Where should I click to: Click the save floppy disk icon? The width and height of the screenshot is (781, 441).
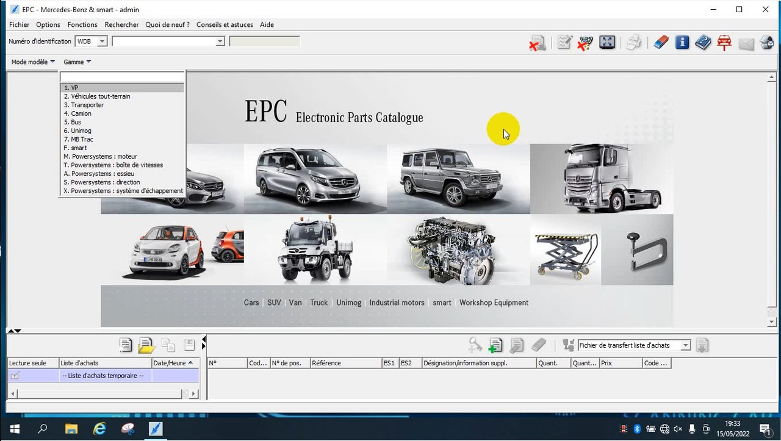point(189,345)
